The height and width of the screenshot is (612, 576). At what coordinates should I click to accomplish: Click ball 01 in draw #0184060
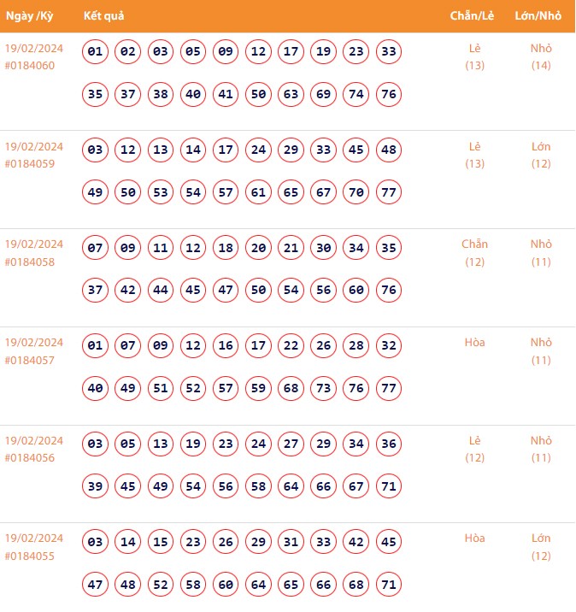96,52
